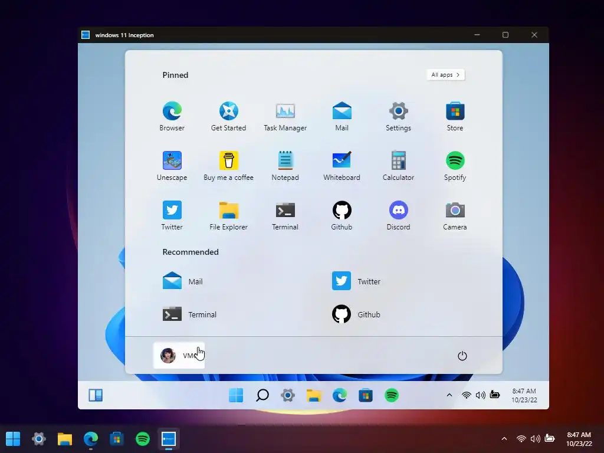Click windows 11 Inception title bar icon

tap(86, 35)
